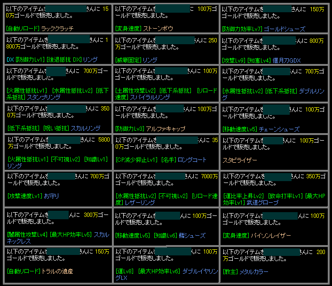This screenshot has width=332, height=286.
Task: Select the スパイラルリング item name
Action: coord(150,97)
